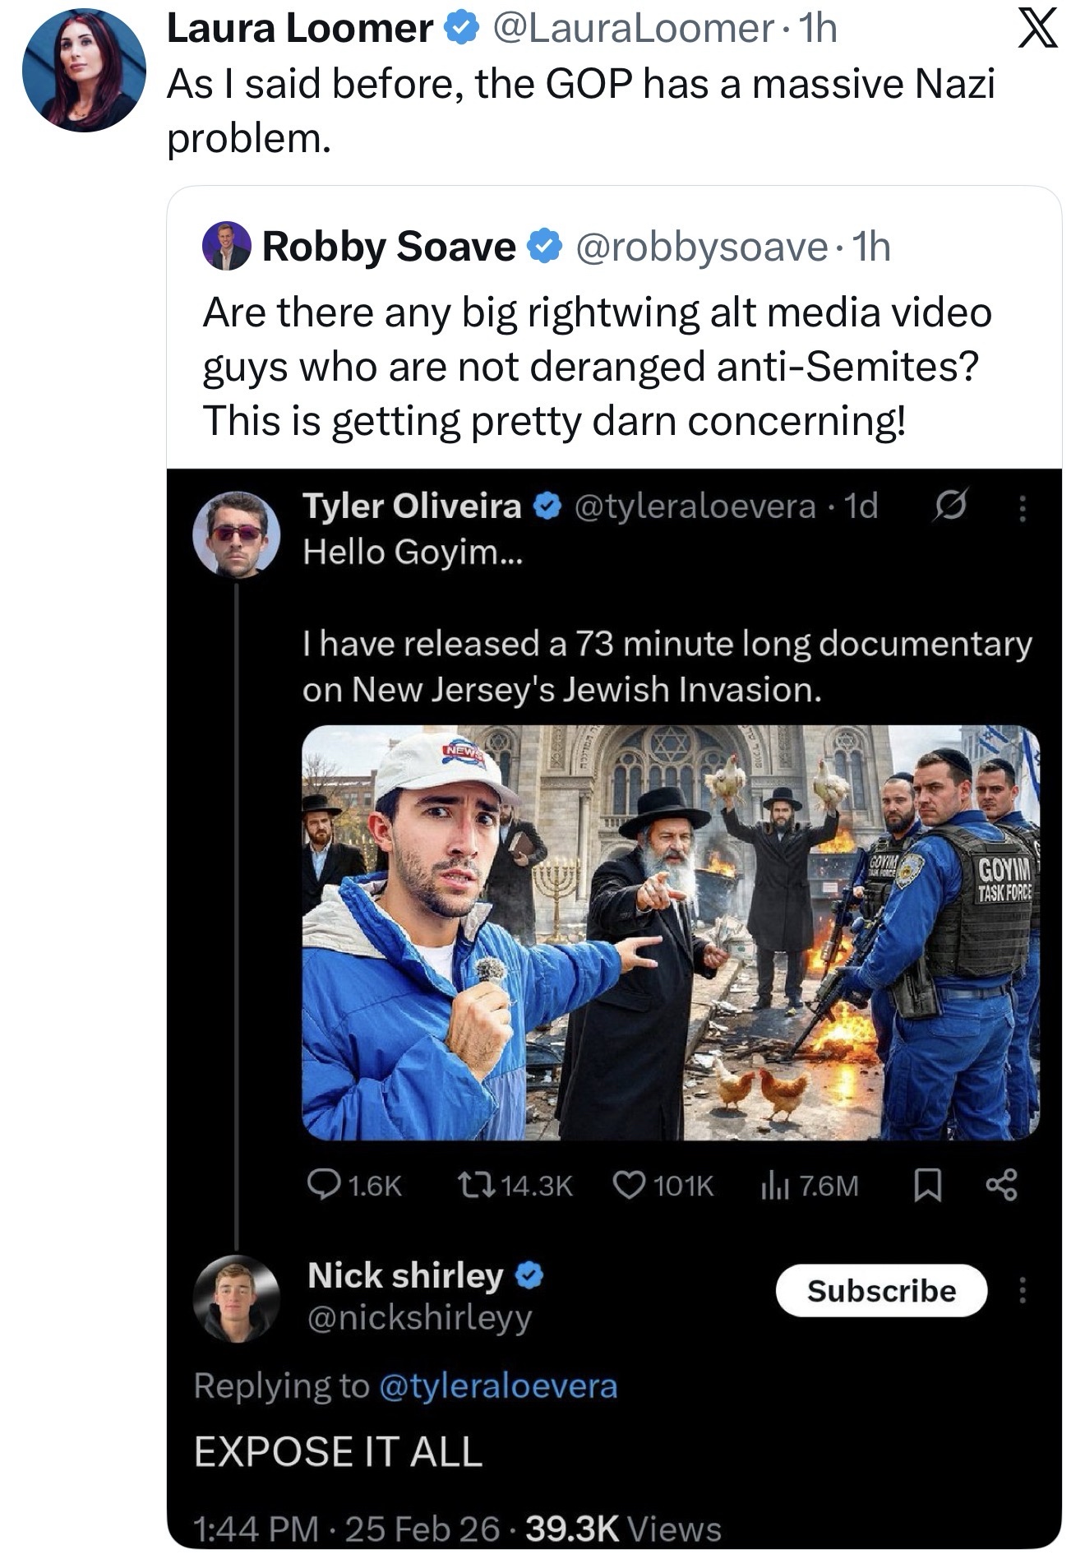Click the repost icon showing 14.3K
1085x1559 pixels.
tap(476, 1185)
